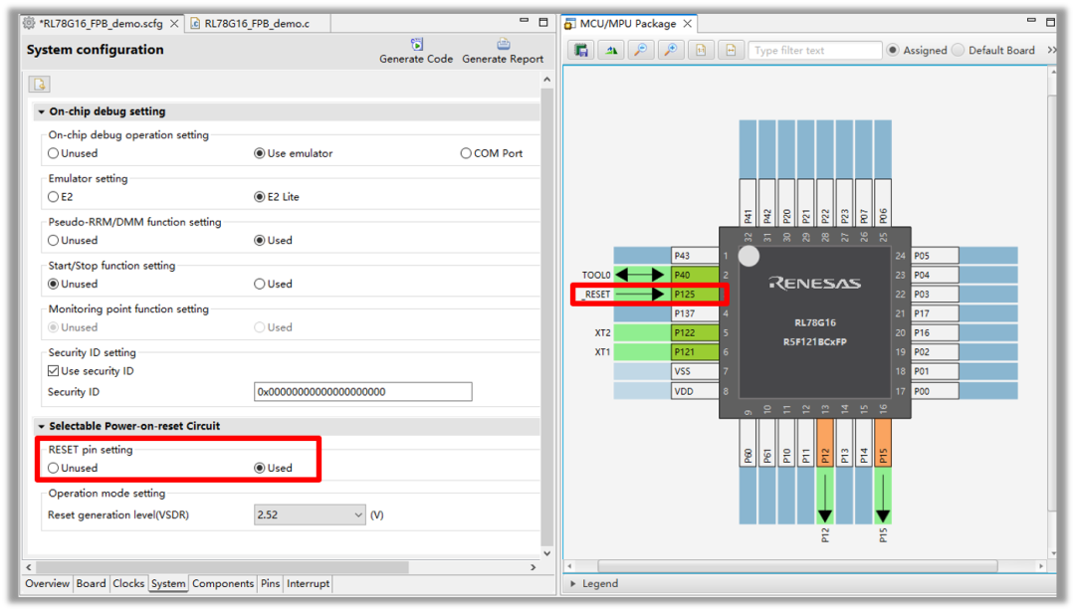Minimize the System configuration editor panel
This screenshot has height=611, width=1075.
point(524,21)
